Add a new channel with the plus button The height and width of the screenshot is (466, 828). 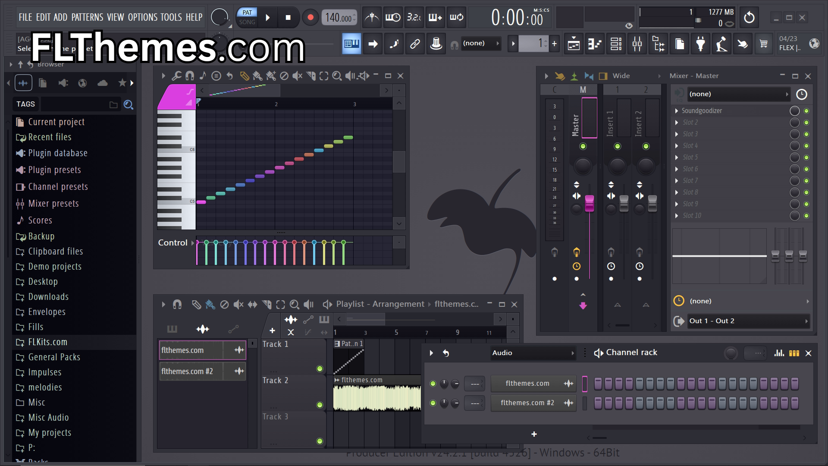(534, 435)
